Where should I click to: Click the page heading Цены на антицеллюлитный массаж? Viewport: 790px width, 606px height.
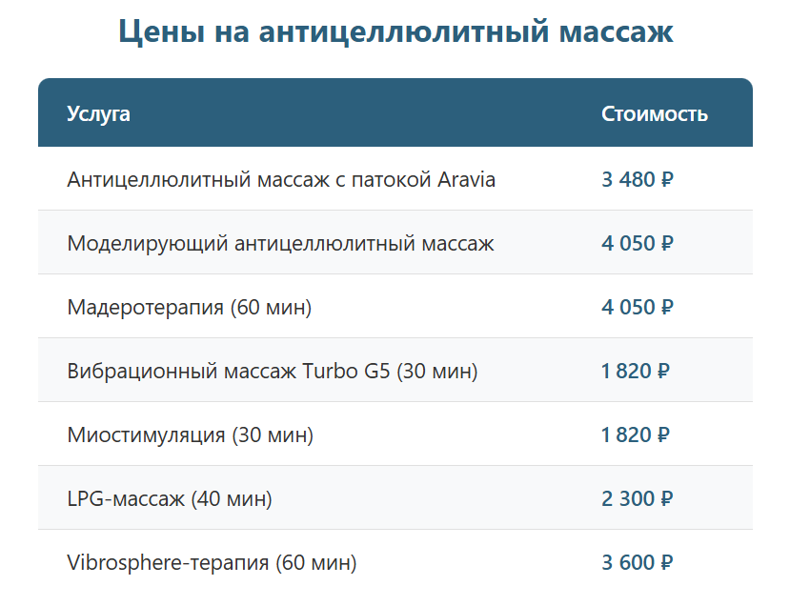395,31
